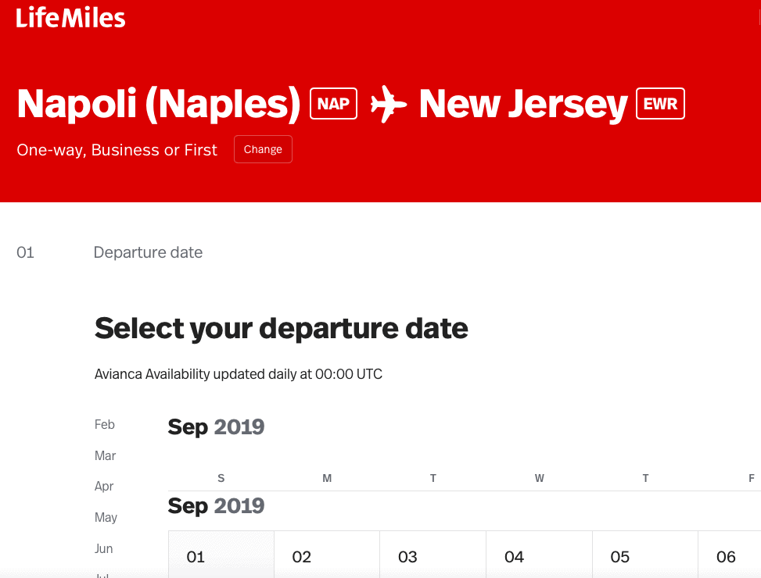Click the EWR airport code badge
The image size is (761, 578).
click(x=660, y=104)
